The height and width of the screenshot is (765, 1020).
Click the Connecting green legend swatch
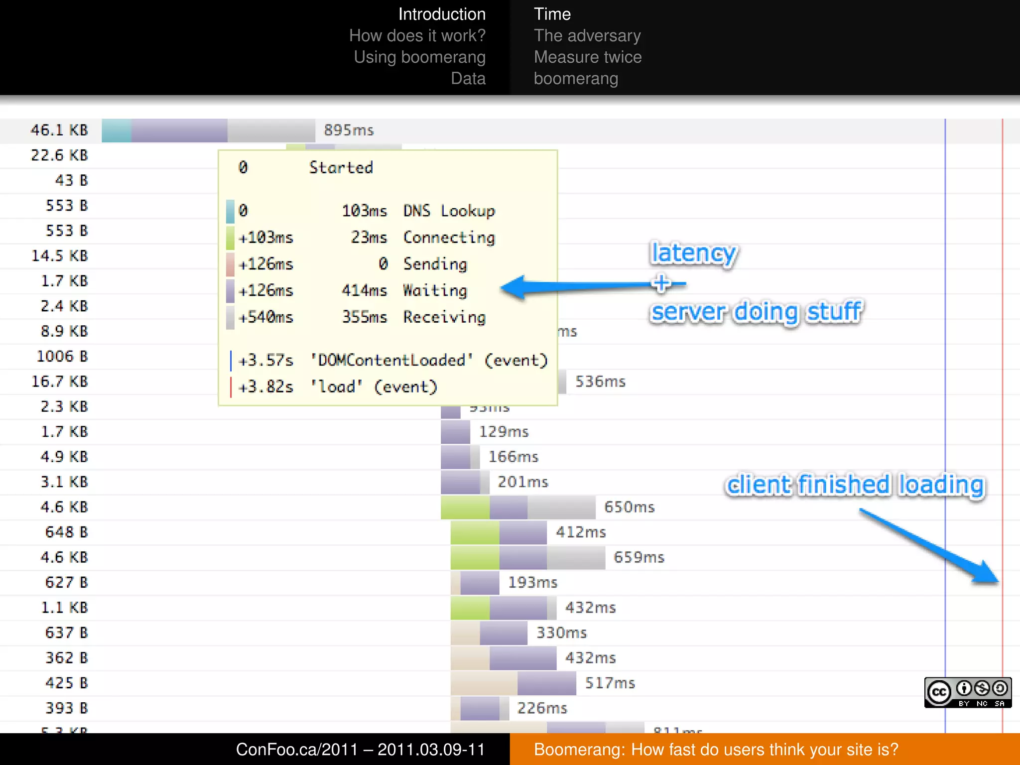(230, 238)
